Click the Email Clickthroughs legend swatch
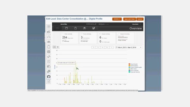Screen dimensions: 190x107 (129, 67)
